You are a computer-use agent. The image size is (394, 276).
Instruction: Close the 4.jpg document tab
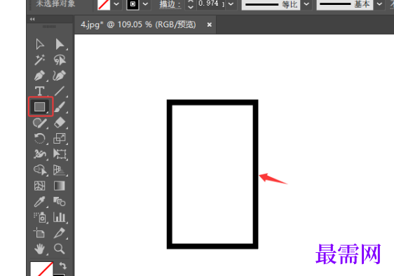coord(210,25)
